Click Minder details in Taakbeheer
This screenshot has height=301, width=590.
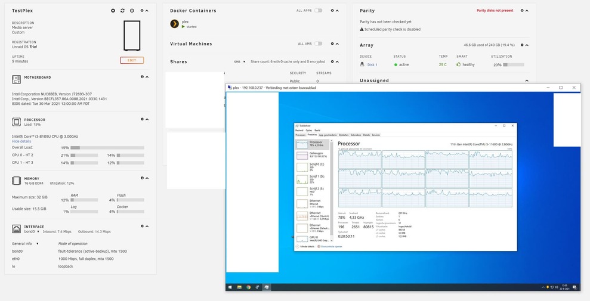coord(305,247)
